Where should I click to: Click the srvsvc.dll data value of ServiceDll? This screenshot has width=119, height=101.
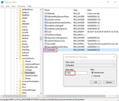[x=103, y=44]
